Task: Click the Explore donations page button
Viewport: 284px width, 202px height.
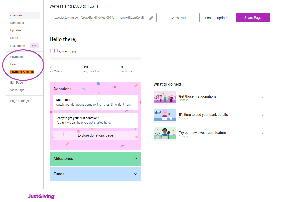Action: point(96,135)
